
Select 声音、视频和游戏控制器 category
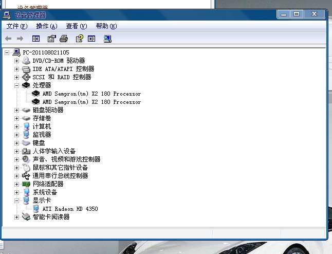tap(66, 159)
